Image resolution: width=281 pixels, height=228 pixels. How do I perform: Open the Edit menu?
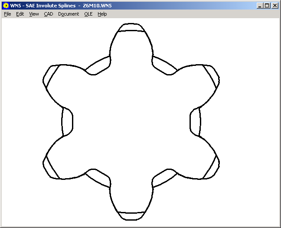tap(20, 14)
